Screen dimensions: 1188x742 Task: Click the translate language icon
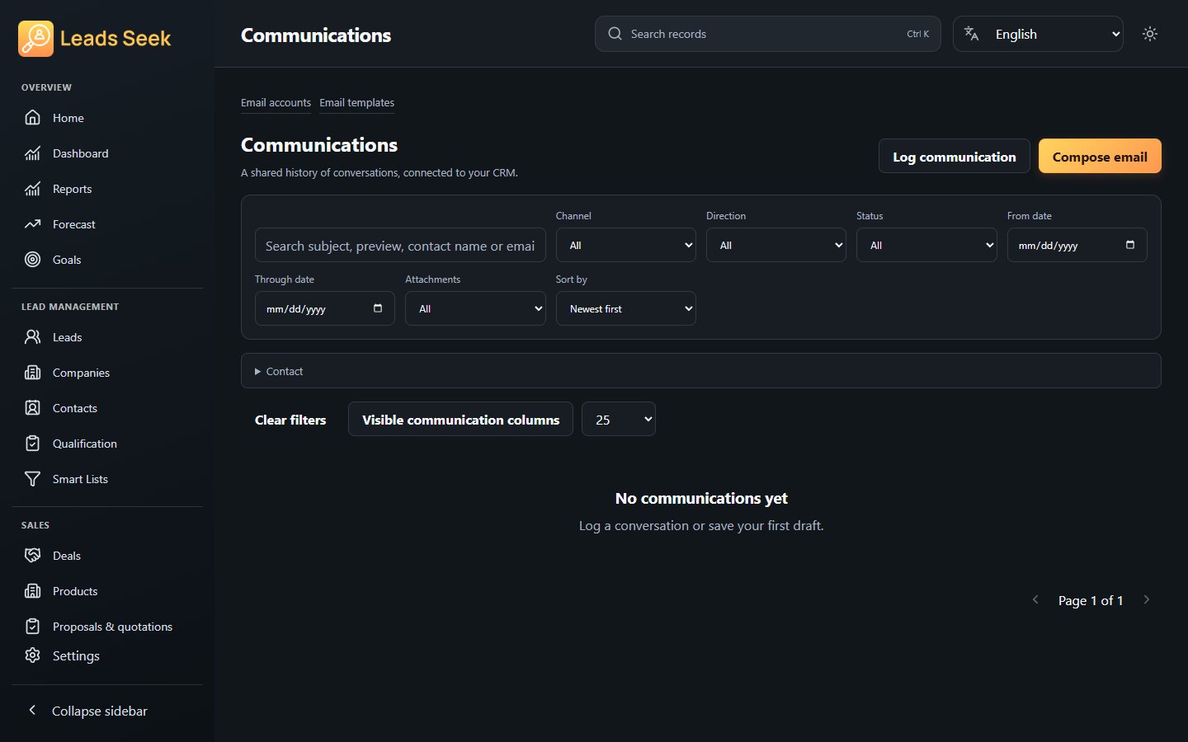(x=972, y=34)
